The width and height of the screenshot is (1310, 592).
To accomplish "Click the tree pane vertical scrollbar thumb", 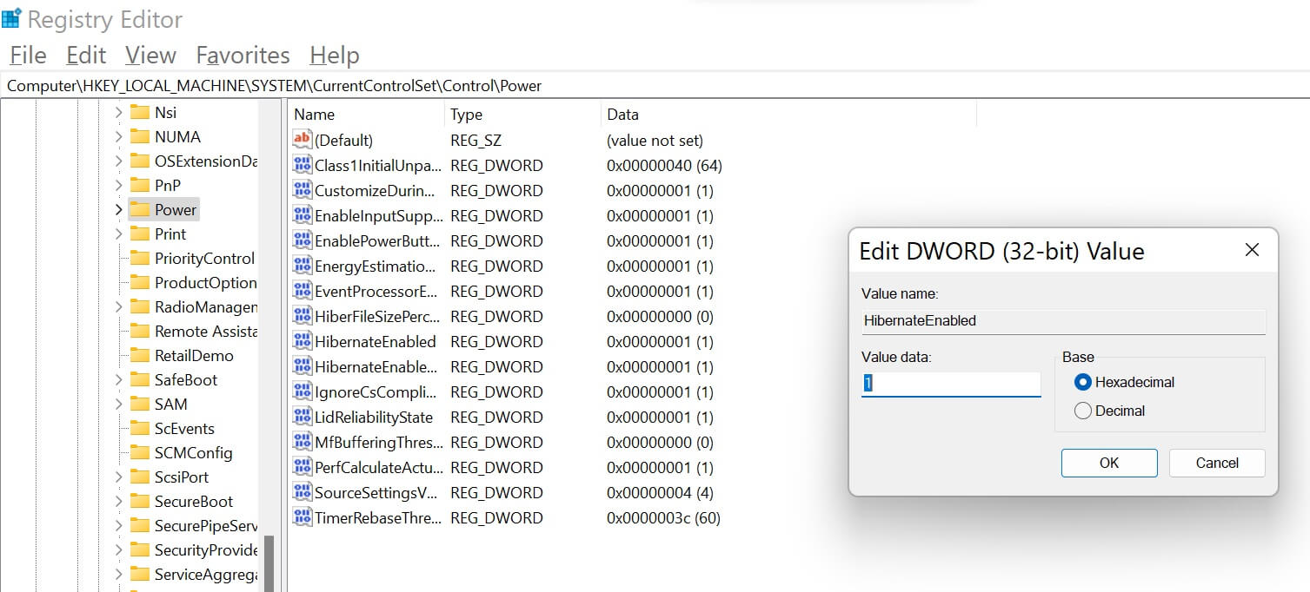I will pyautogui.click(x=269, y=563).
